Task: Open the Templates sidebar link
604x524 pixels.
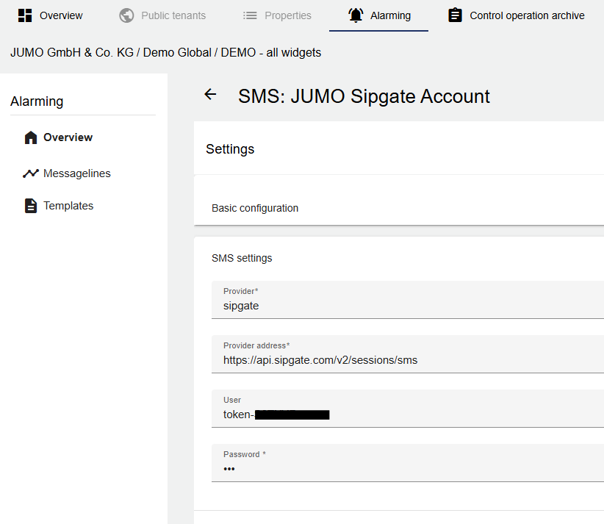Action: 68,206
